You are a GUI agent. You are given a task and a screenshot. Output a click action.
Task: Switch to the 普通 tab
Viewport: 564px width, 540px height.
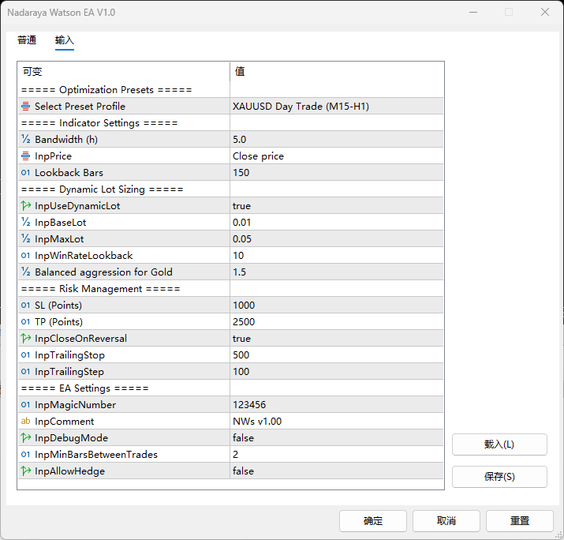(27, 40)
